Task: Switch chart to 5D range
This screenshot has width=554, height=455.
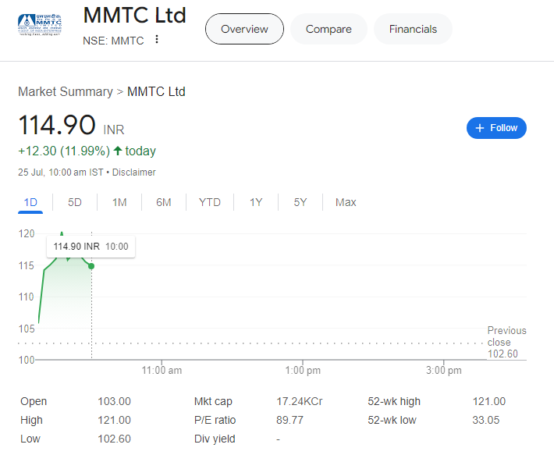Action: point(75,202)
